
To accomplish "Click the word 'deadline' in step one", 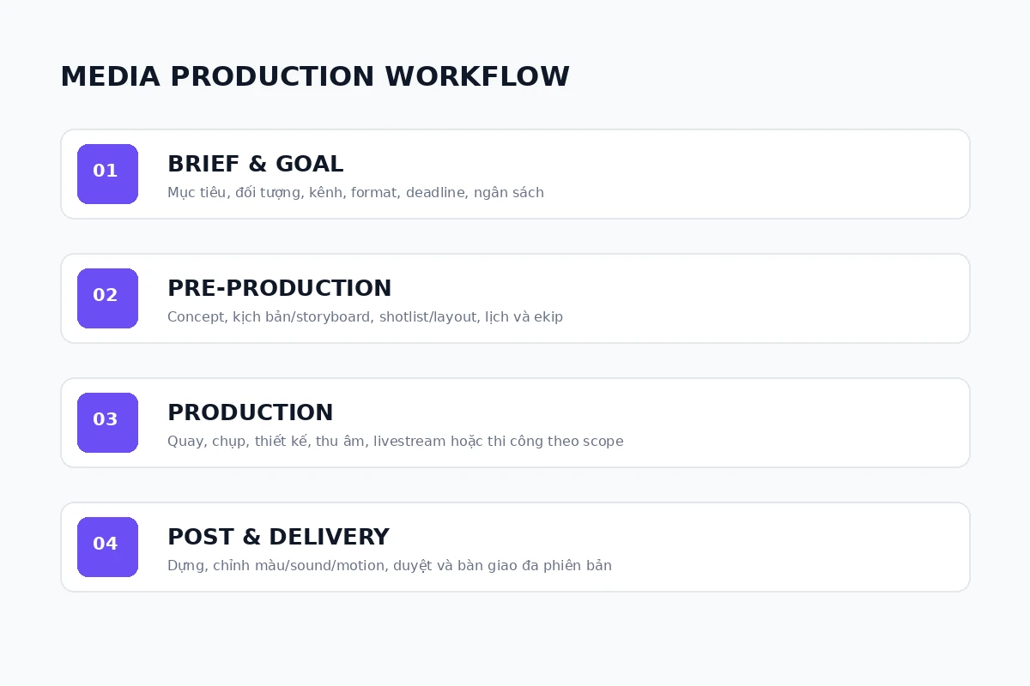I will click(435, 192).
